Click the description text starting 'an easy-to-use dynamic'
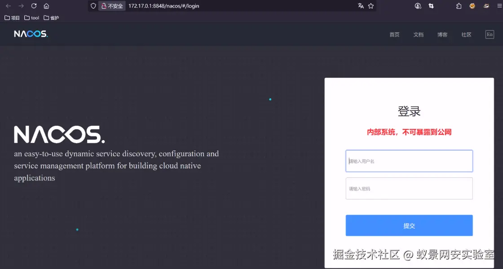The width and height of the screenshot is (503, 269). click(x=116, y=166)
